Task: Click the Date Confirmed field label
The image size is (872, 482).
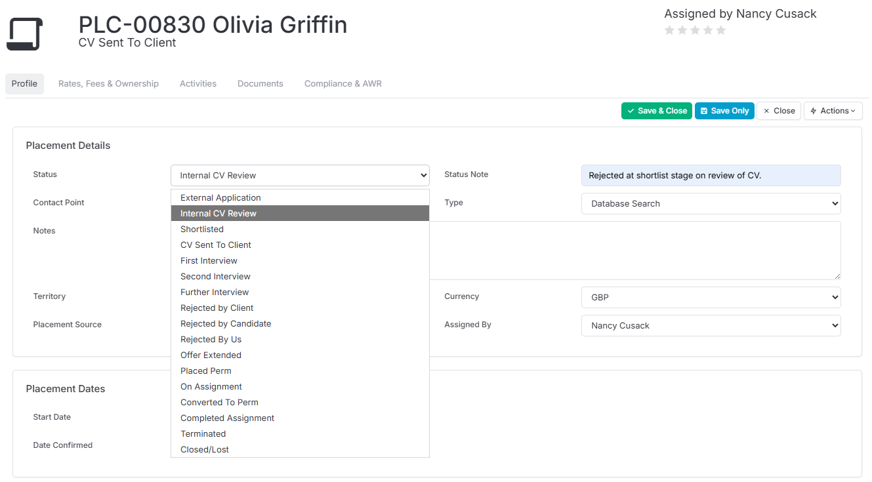Action: pos(63,445)
